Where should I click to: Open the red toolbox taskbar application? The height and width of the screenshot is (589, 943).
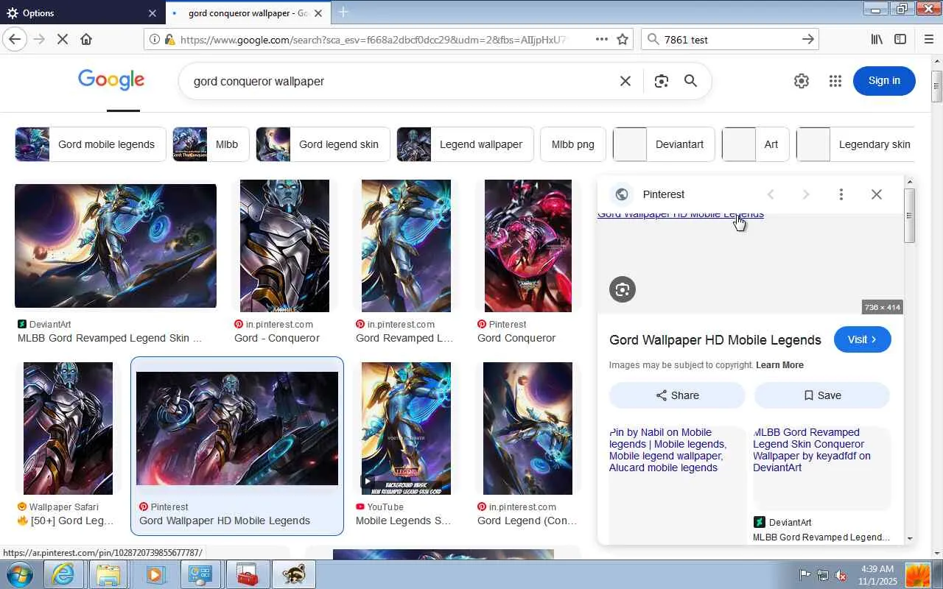[247, 574]
